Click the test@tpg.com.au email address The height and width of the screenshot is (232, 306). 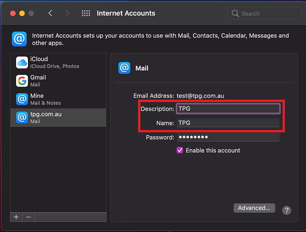pos(200,96)
